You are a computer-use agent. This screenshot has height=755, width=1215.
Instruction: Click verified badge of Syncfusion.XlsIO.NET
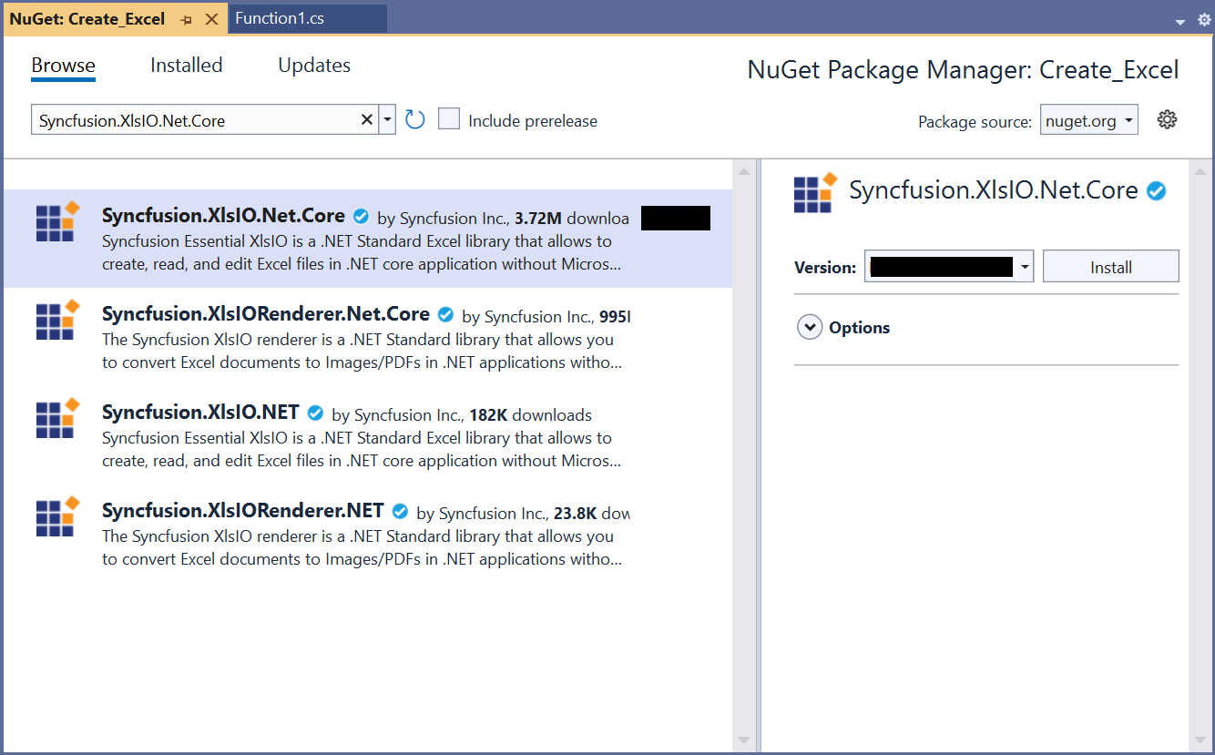315,413
